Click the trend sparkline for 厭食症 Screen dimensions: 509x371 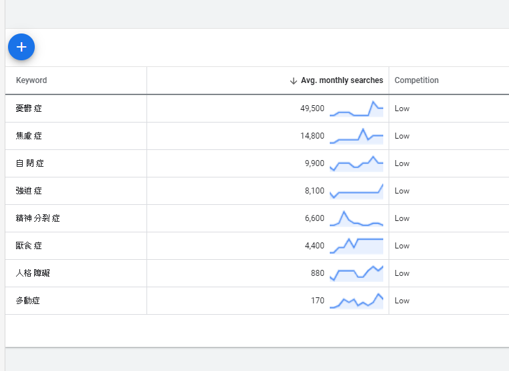coord(356,246)
